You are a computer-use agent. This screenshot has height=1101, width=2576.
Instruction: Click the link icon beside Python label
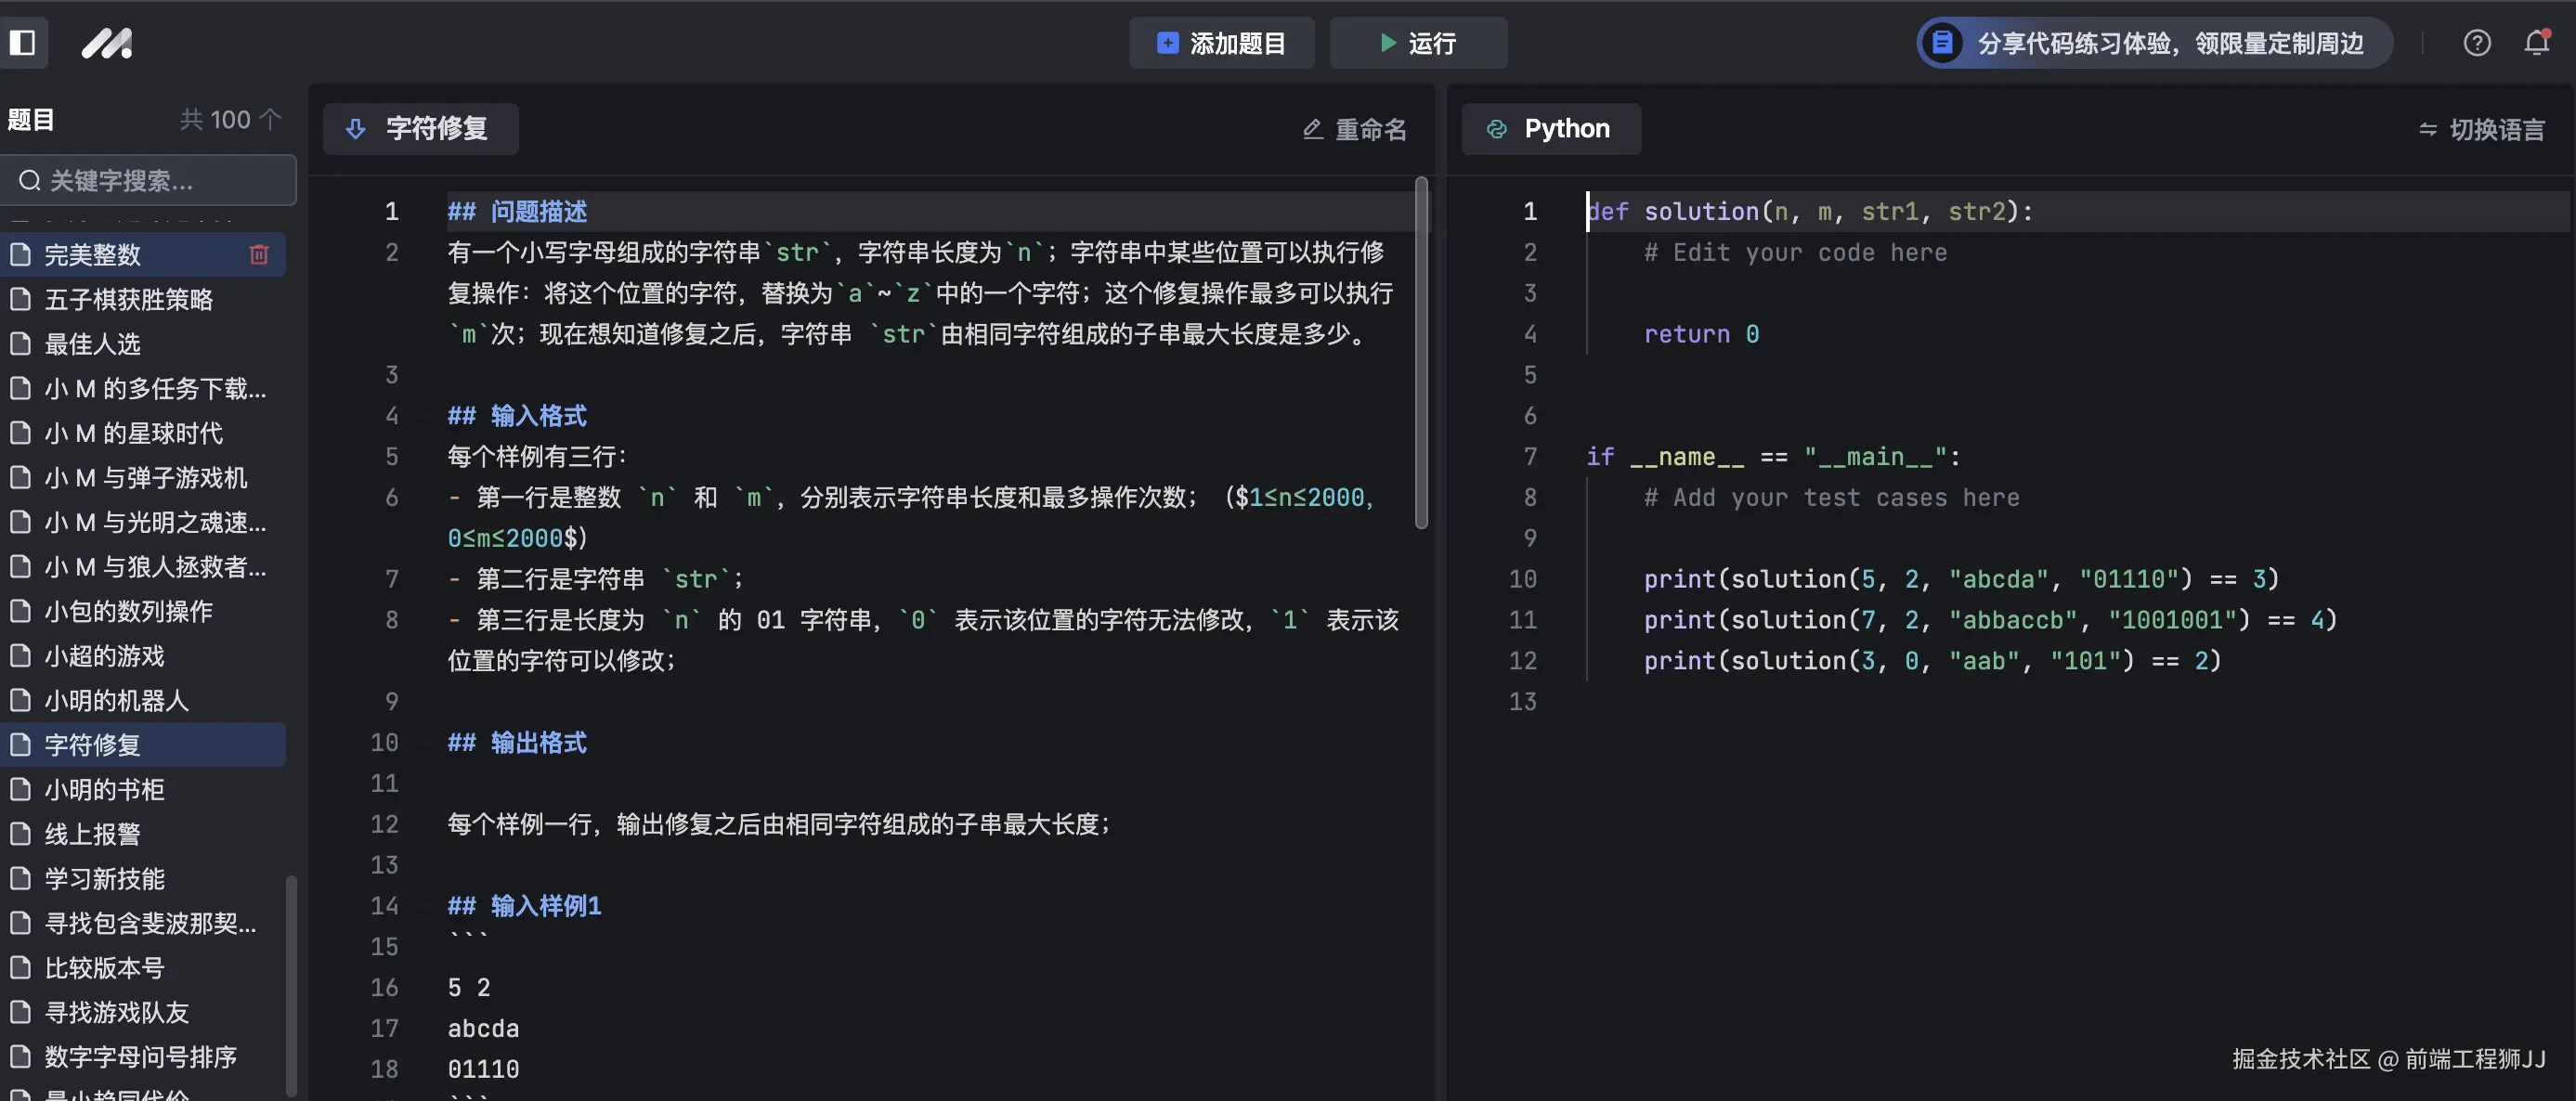pyautogui.click(x=1497, y=129)
